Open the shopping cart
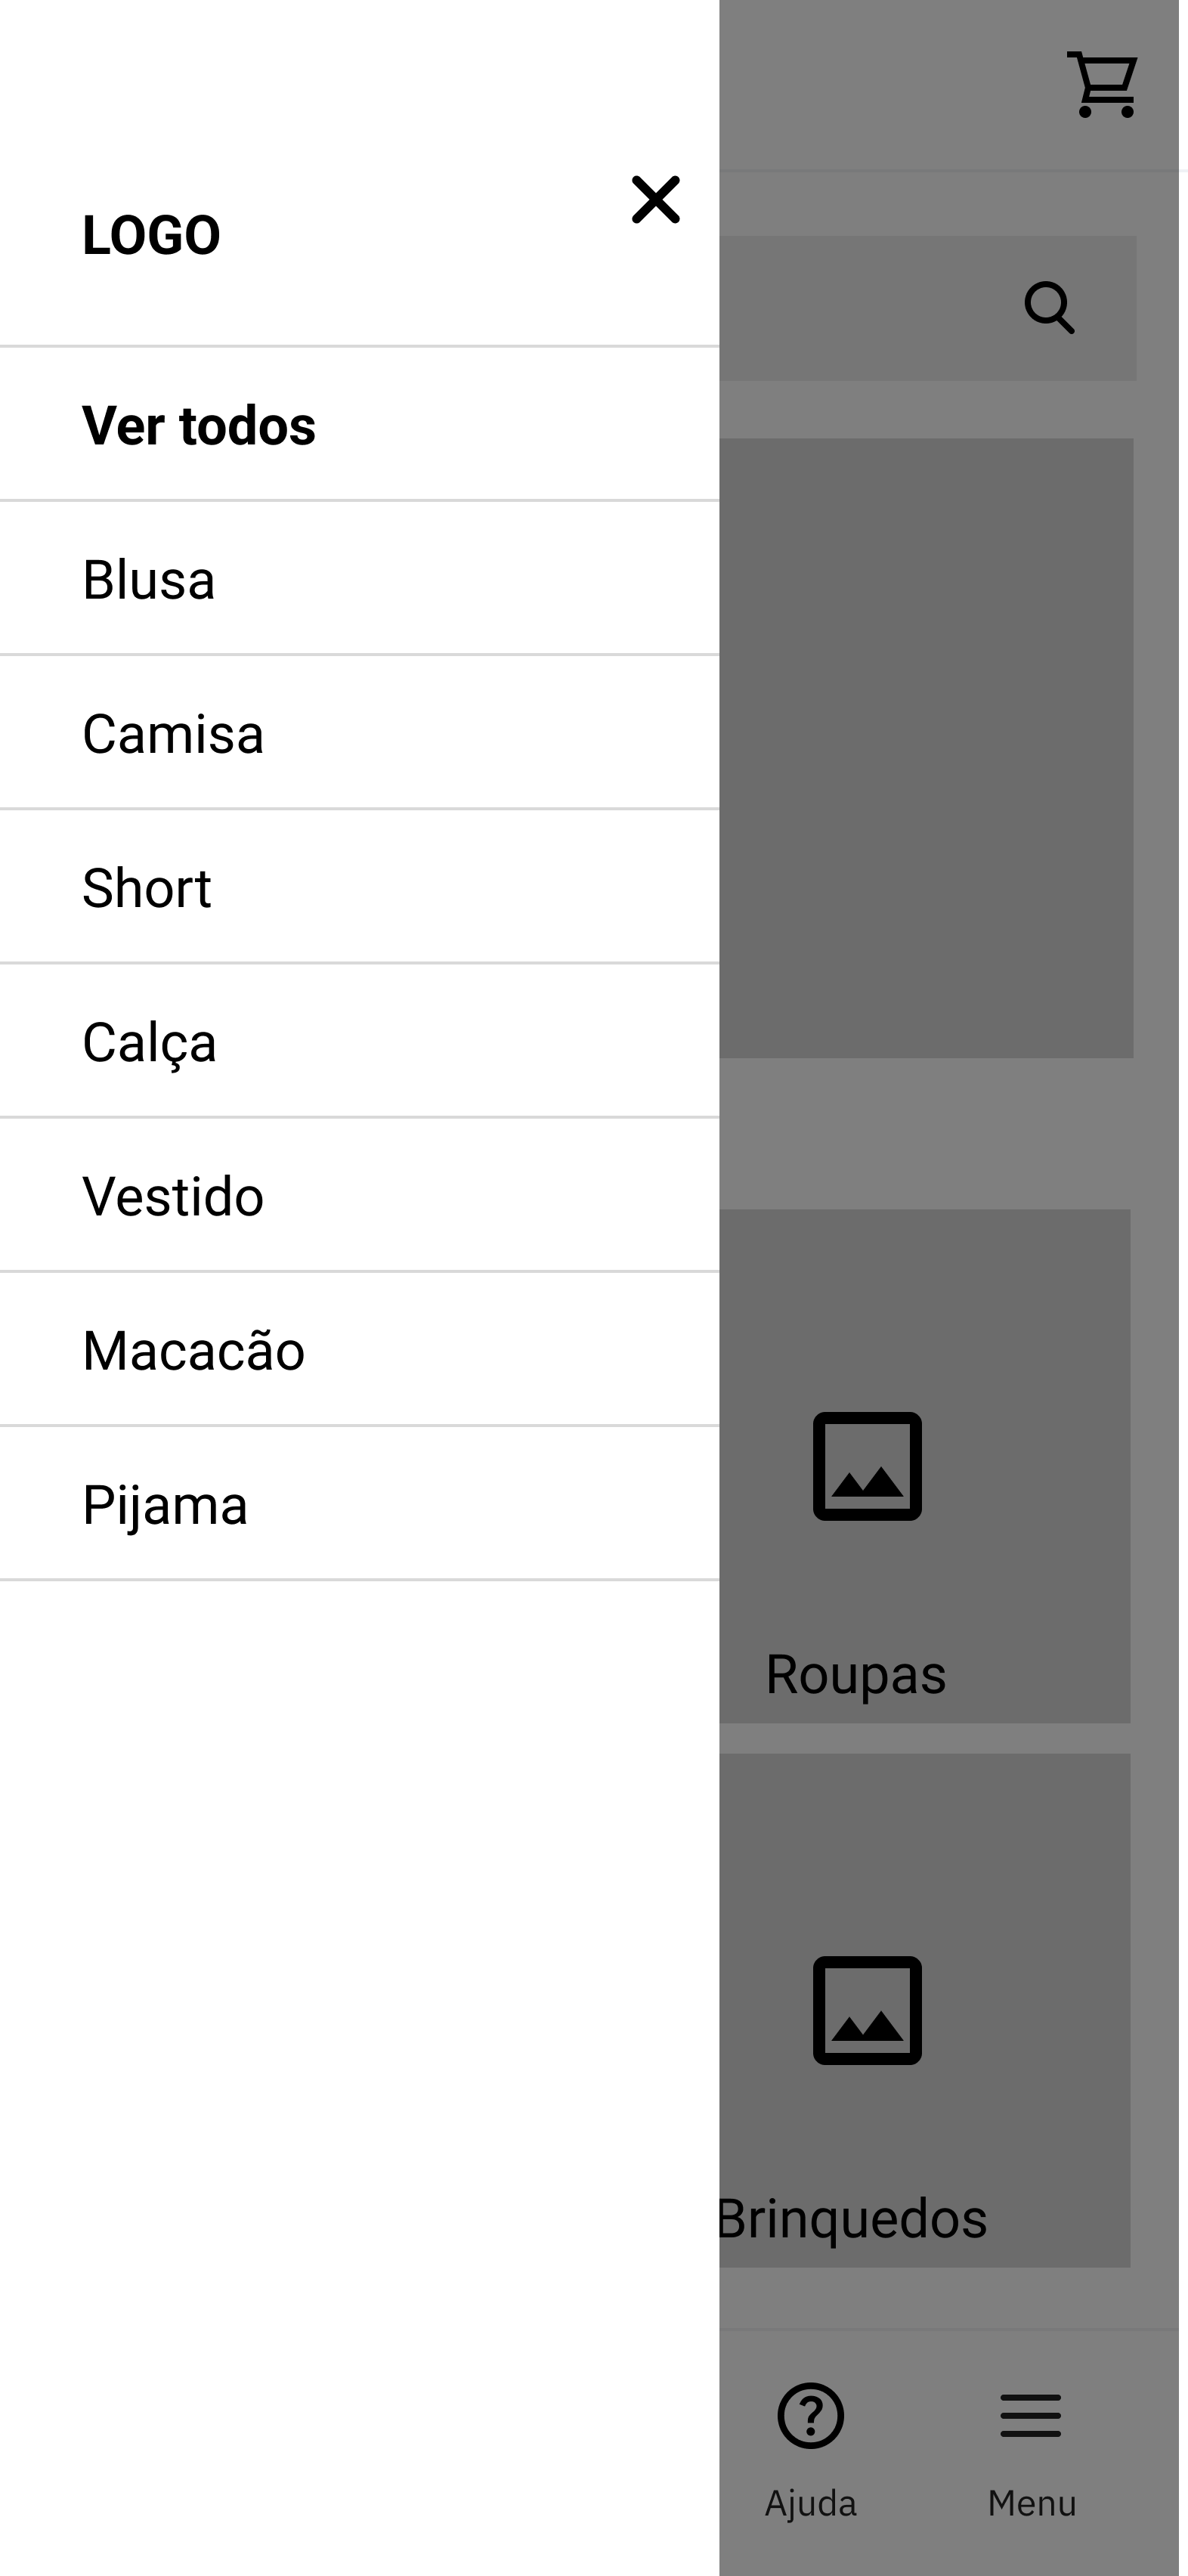This screenshot has width=1188, height=2576. point(1103,85)
